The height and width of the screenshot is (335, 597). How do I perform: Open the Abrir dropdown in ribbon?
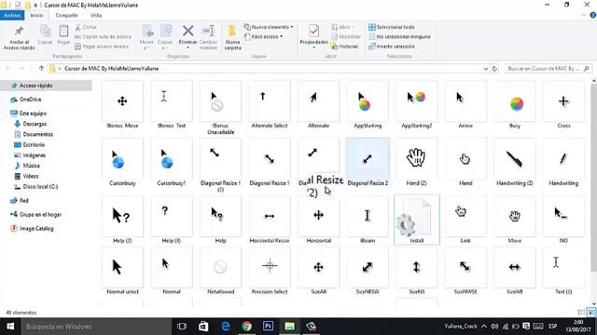point(344,27)
